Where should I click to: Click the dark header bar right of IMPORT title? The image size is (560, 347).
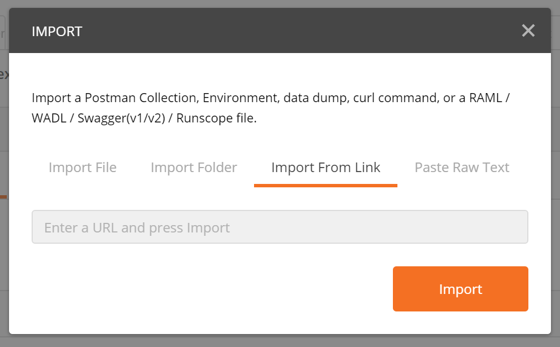coord(294,31)
